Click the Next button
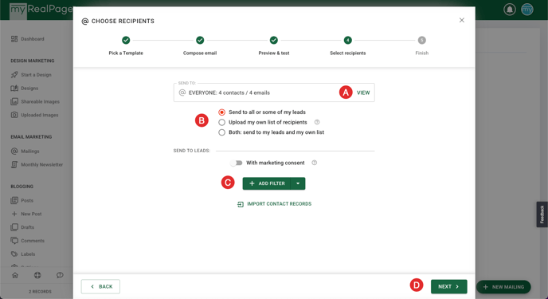548x299 pixels. (x=448, y=286)
